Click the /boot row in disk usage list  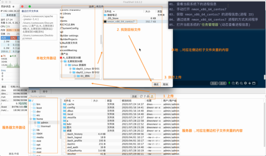[14, 107]
